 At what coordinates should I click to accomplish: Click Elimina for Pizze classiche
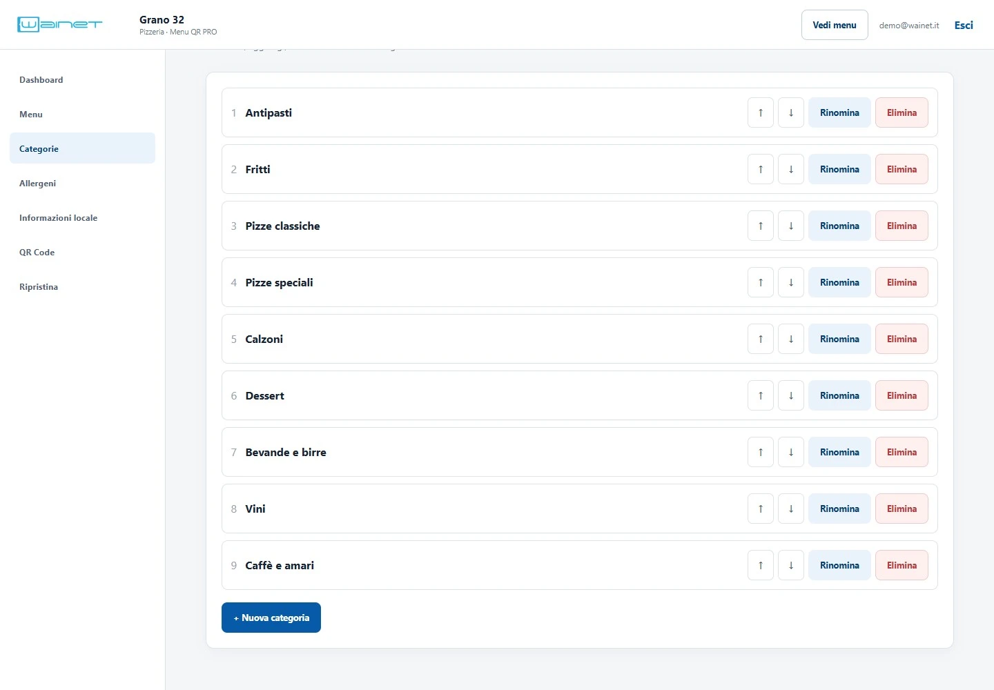tap(902, 226)
